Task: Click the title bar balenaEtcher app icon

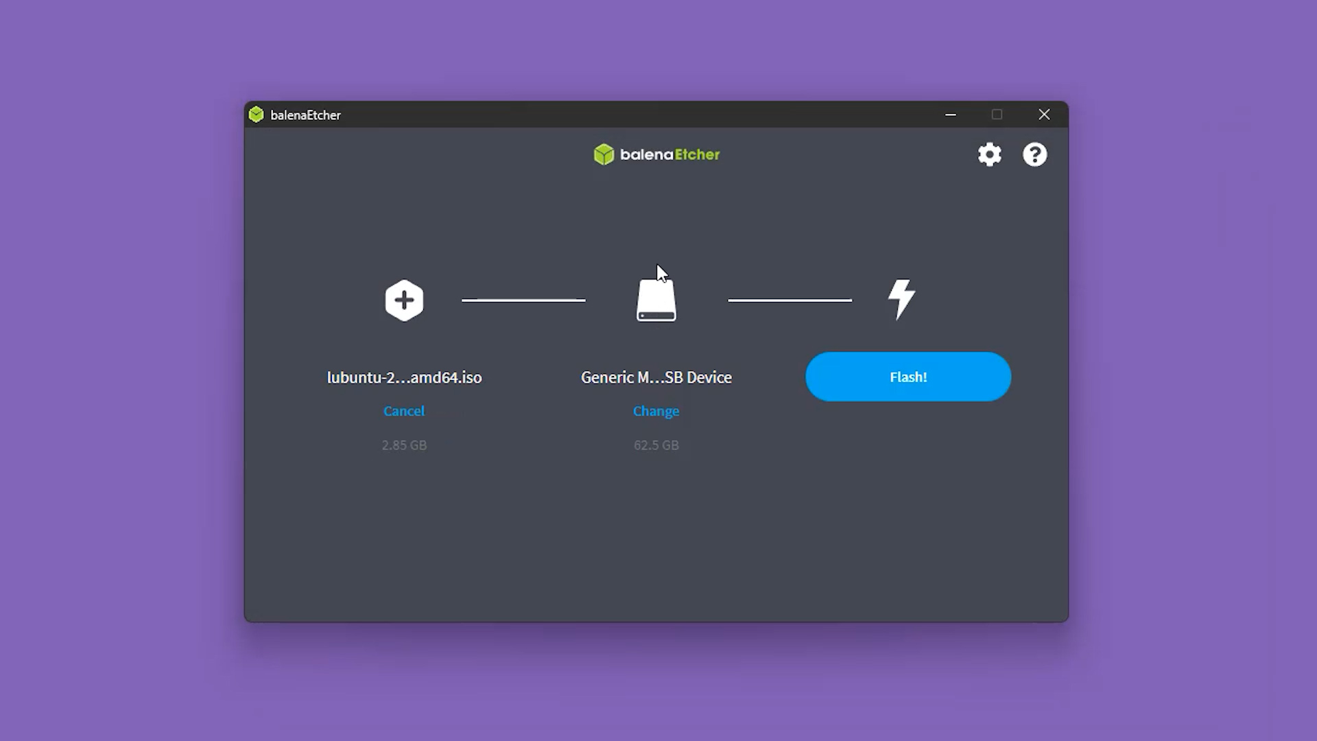Action: point(257,115)
